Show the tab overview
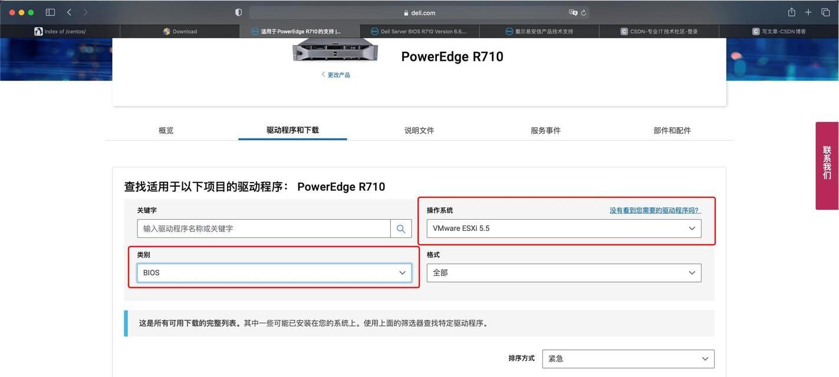 tap(825, 12)
